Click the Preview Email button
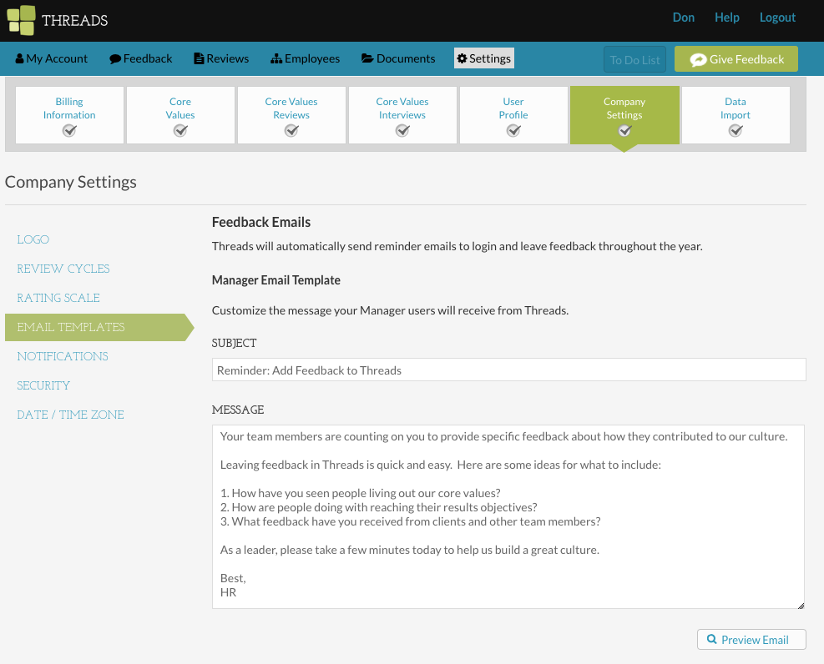824x664 pixels. [x=751, y=640]
